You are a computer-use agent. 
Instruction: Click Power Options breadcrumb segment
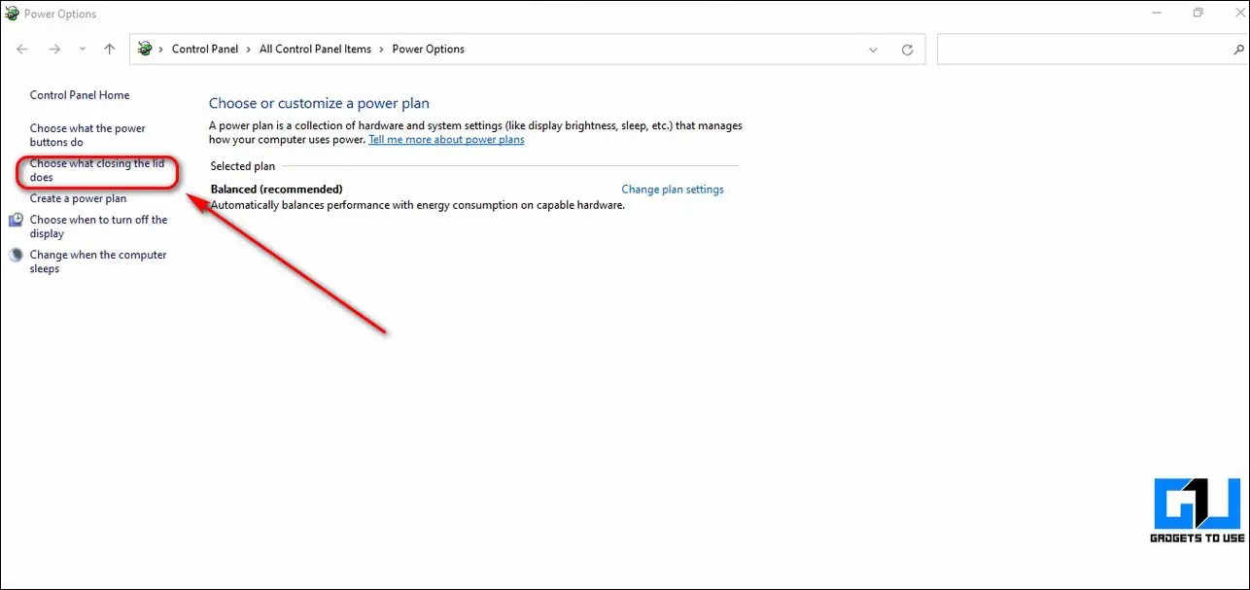[x=428, y=50]
